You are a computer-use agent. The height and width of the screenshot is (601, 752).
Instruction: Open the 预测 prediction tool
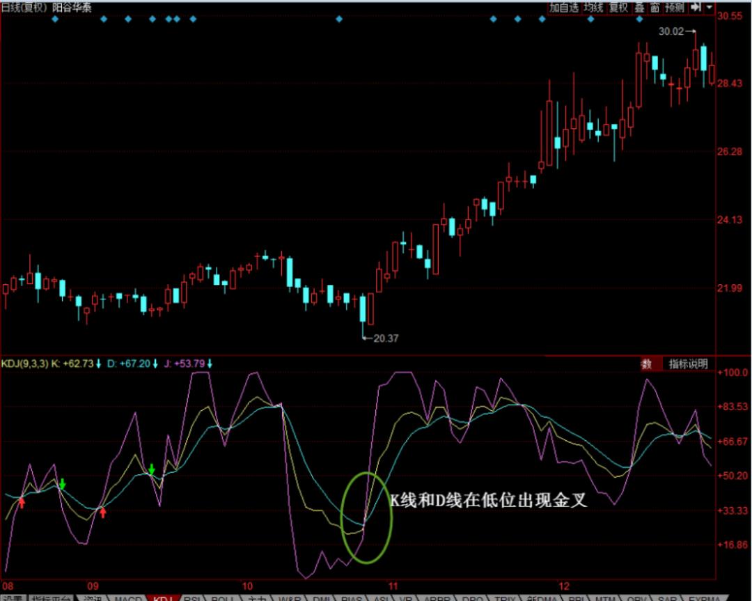pyautogui.click(x=675, y=8)
